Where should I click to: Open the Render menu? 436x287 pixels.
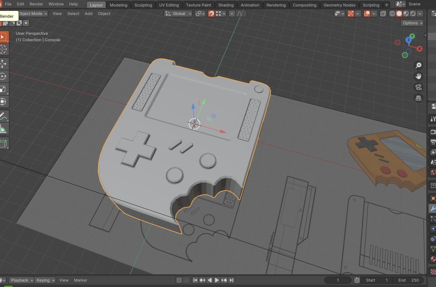36,4
